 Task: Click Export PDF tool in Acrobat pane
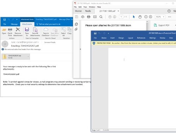coord(162,25)
